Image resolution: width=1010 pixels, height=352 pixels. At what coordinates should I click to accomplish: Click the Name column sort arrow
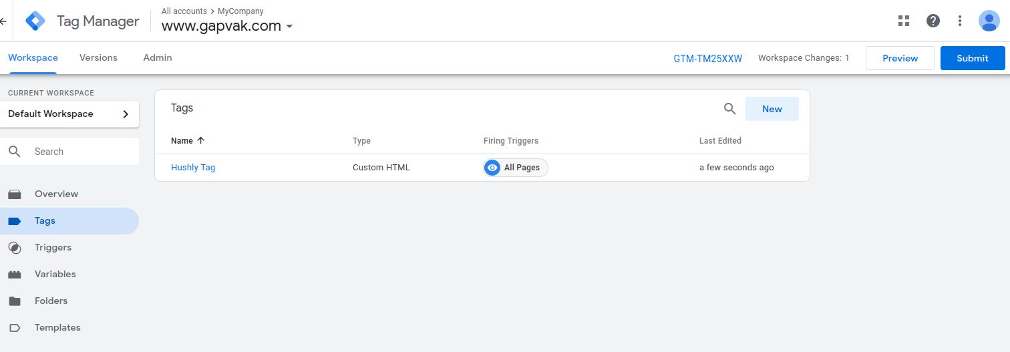click(x=201, y=141)
